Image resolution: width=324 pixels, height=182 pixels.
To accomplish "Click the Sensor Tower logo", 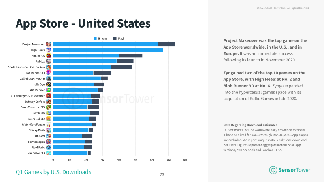I will (x=290, y=170).
